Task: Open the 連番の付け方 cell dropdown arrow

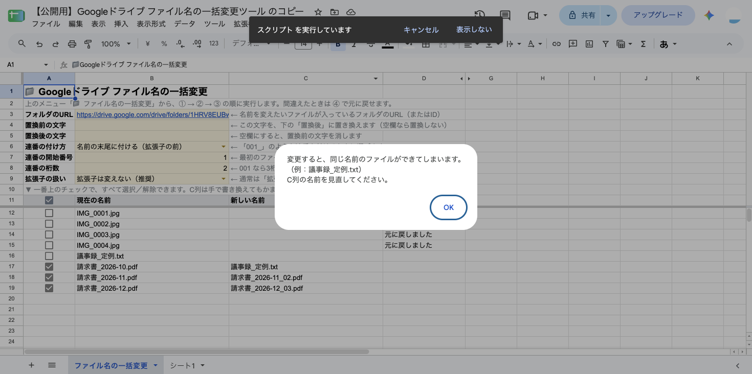Action: [224, 147]
